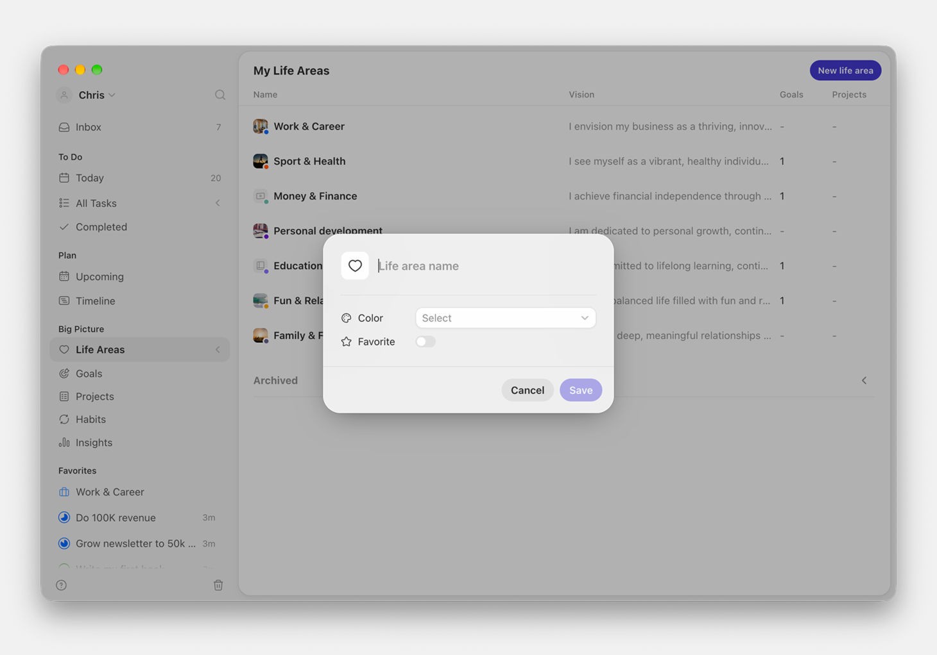Click the Timeline icon in sidebar

(64, 301)
